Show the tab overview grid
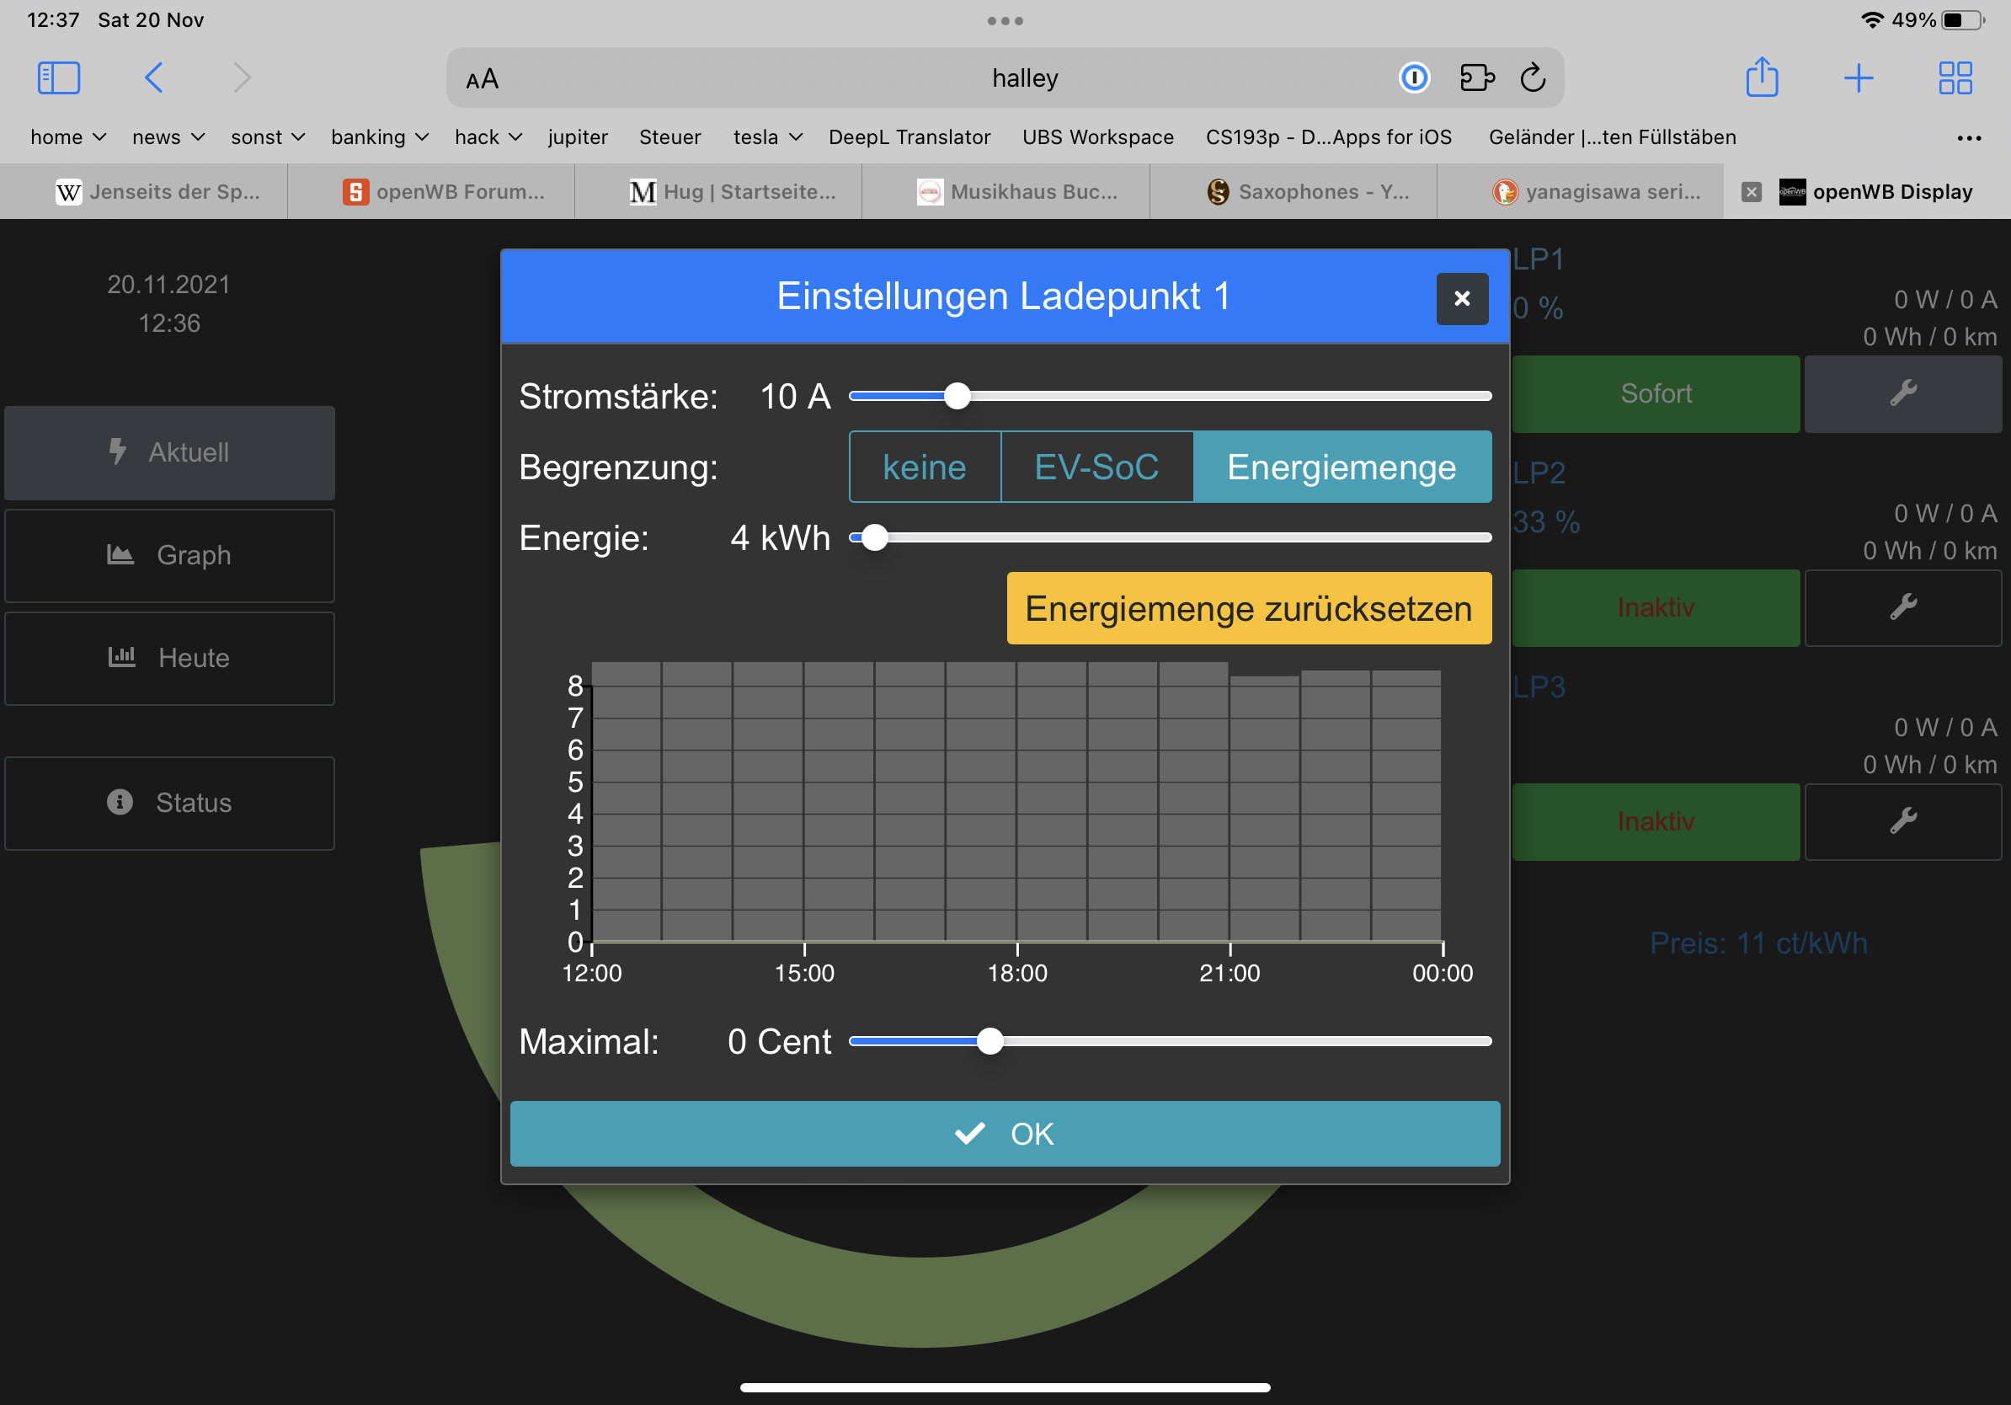 pyautogui.click(x=1954, y=78)
